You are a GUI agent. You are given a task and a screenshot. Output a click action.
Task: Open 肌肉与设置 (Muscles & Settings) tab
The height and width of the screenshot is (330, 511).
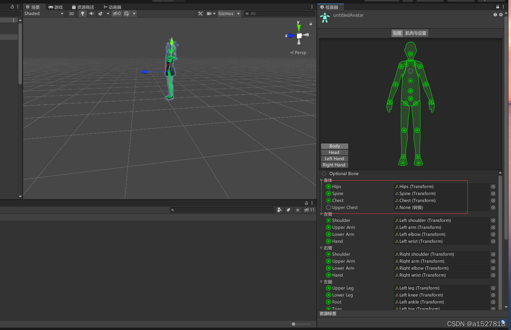[x=415, y=33]
